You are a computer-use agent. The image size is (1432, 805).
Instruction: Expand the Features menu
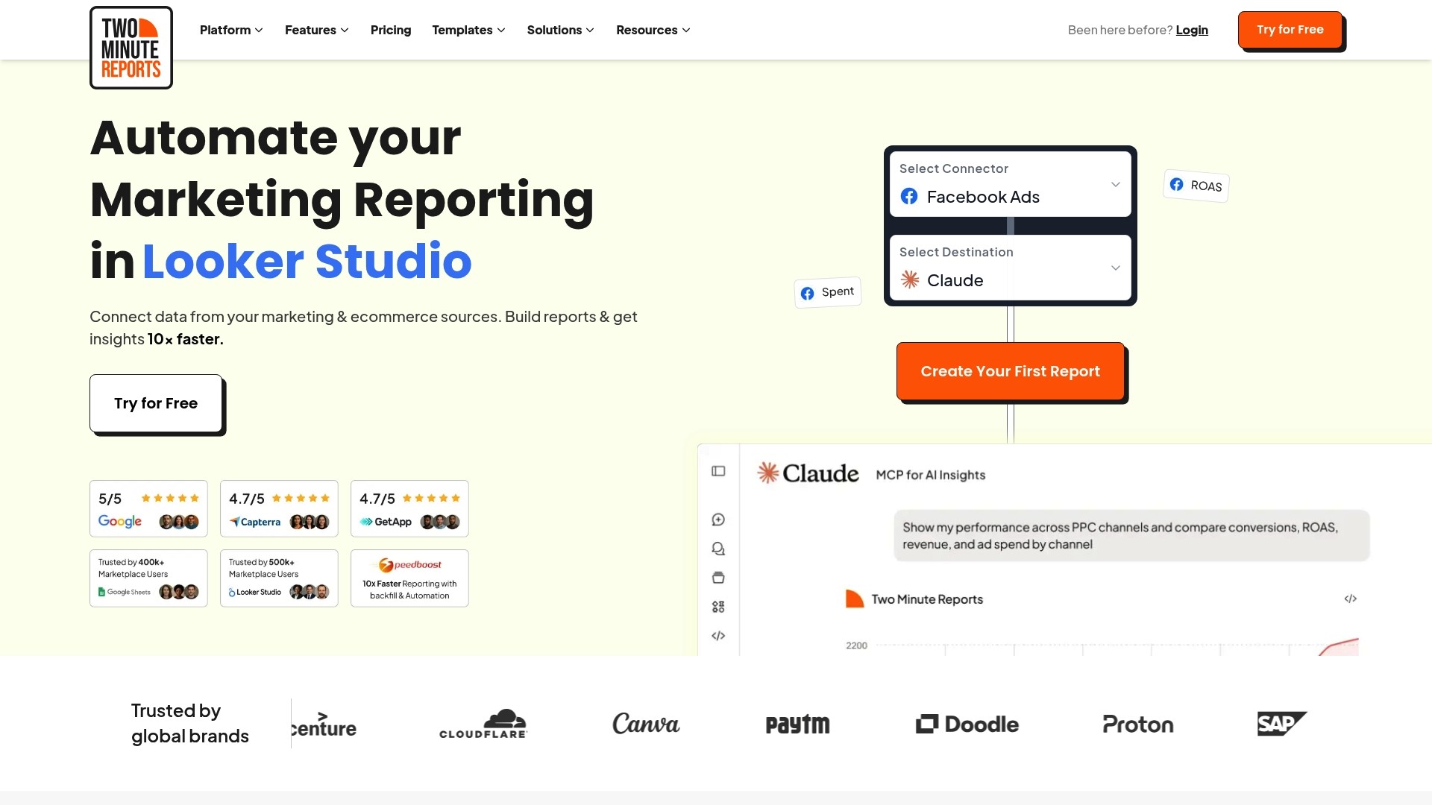[317, 30]
